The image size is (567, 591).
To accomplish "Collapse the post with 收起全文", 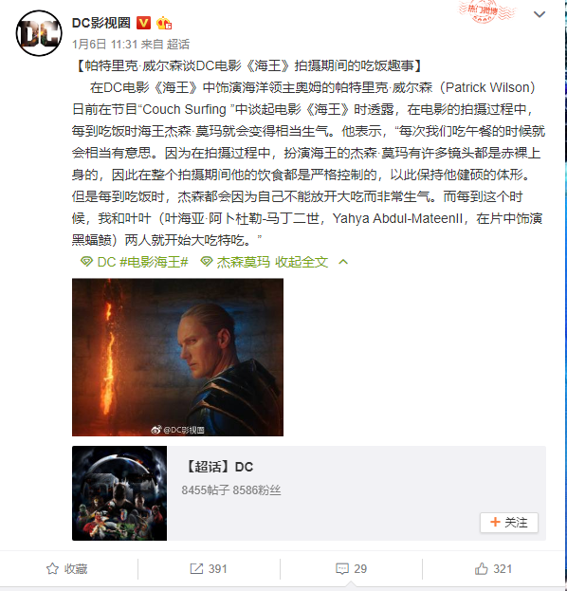I will (x=302, y=262).
